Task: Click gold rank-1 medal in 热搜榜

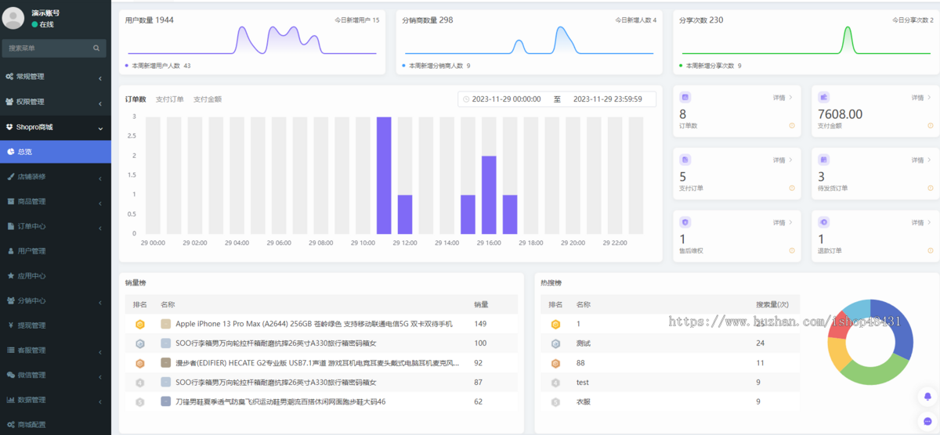Action: tap(555, 324)
